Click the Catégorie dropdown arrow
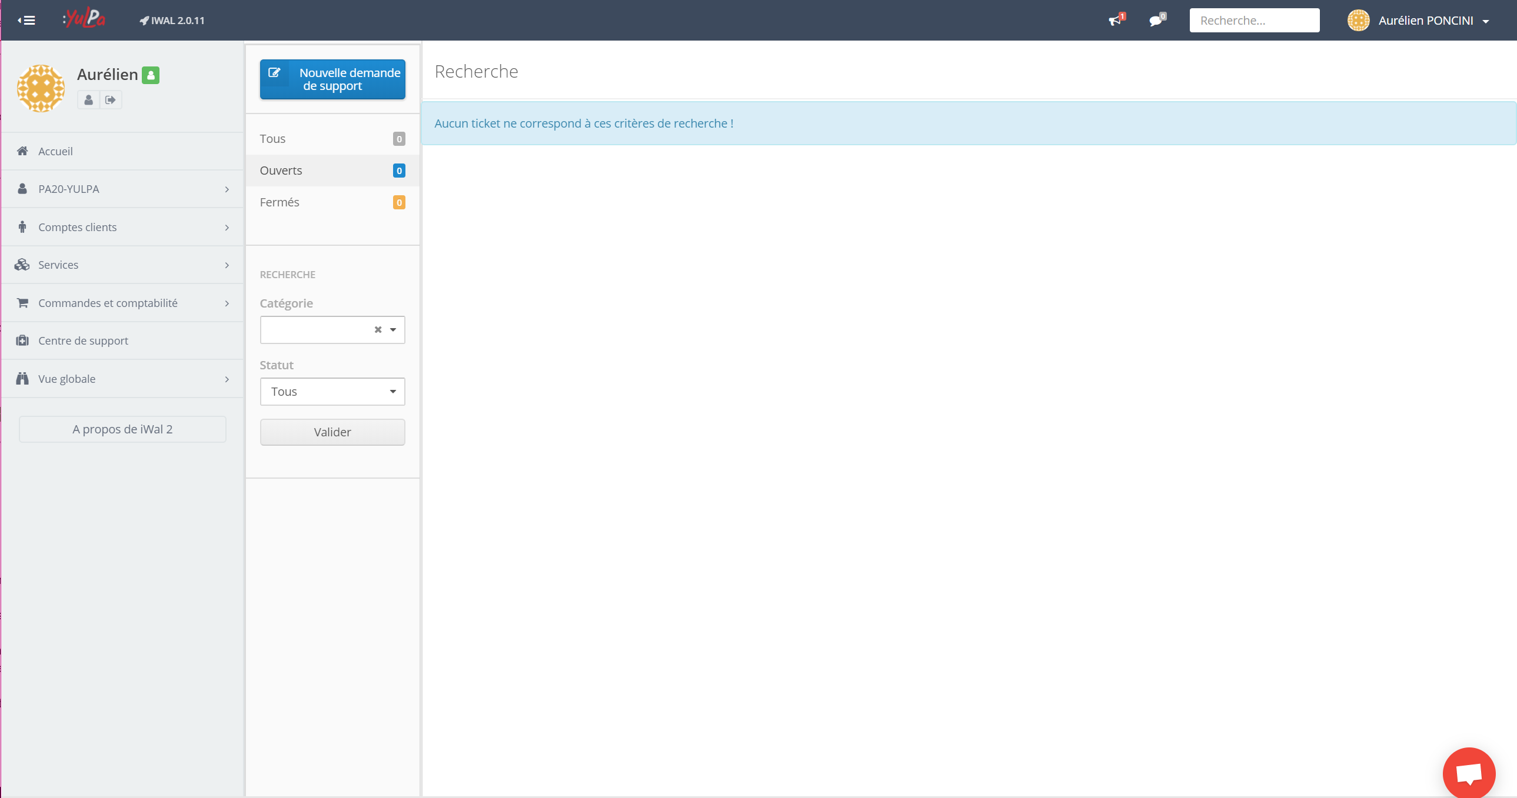Screen dimensions: 1517x798 coord(393,329)
